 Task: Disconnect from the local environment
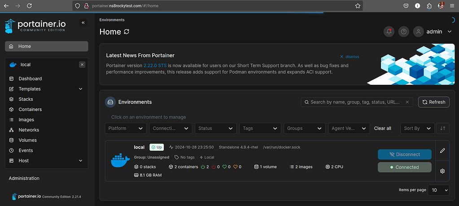pos(405,154)
